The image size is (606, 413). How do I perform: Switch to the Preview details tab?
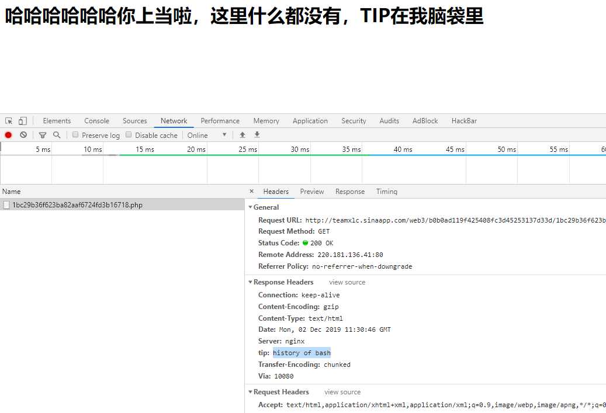click(x=312, y=192)
